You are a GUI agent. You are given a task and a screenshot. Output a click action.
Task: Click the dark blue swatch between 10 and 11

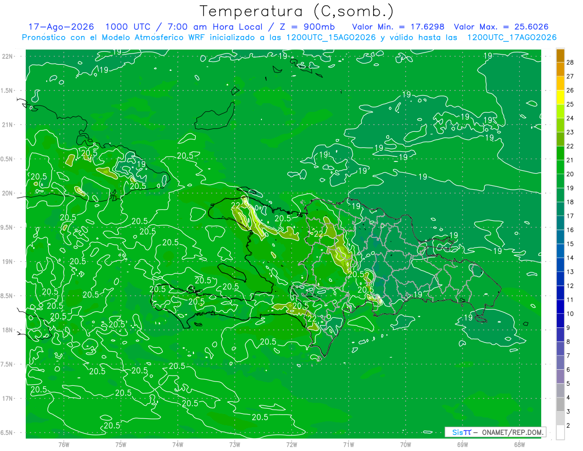pos(560,307)
